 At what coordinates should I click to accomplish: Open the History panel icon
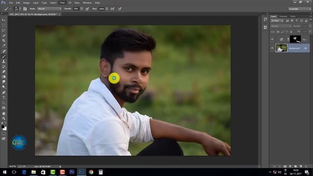tap(265, 19)
